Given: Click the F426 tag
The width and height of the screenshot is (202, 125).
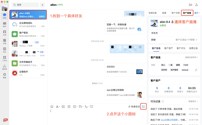Looking at the screenshot, I should 186,65.
